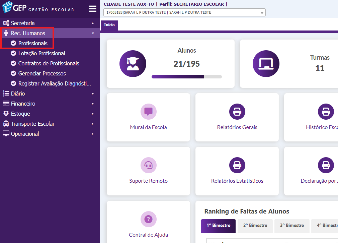
Task: Open Suporte Remoto headset icon
Action: (148, 165)
